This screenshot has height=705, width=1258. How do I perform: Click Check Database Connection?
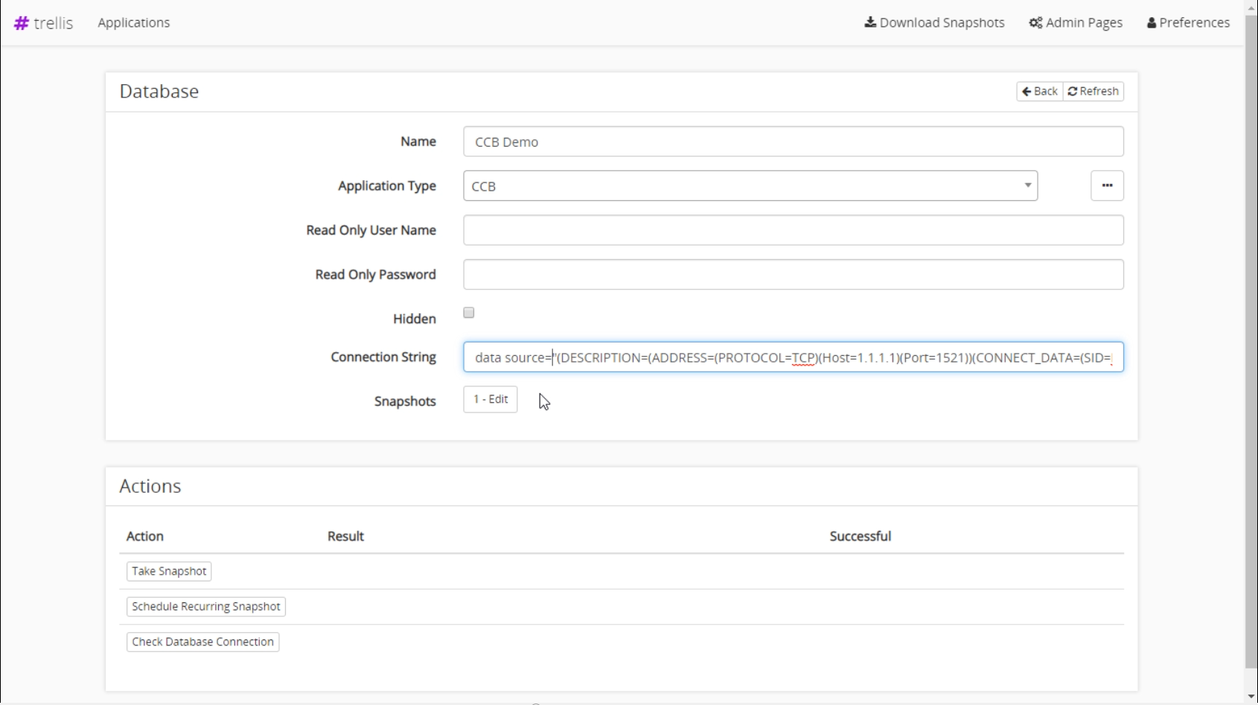(203, 642)
